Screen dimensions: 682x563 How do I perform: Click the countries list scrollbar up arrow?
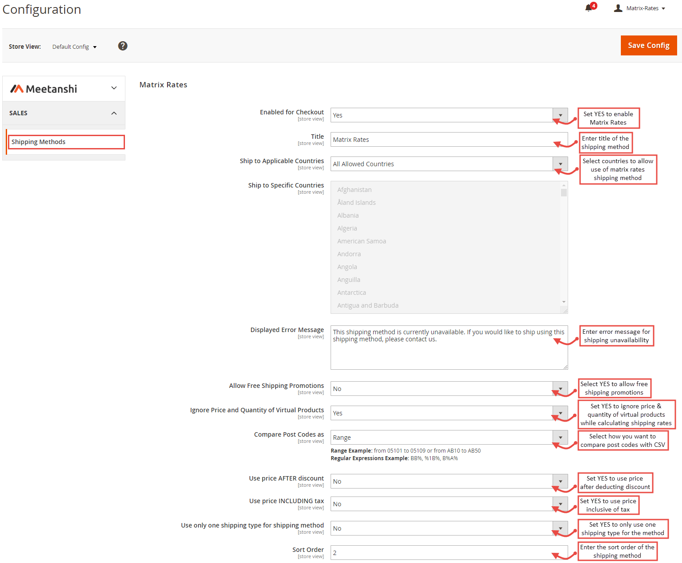point(564,185)
